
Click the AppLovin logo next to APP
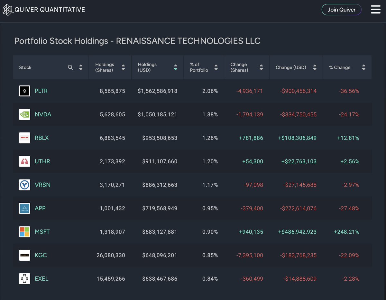click(24, 208)
